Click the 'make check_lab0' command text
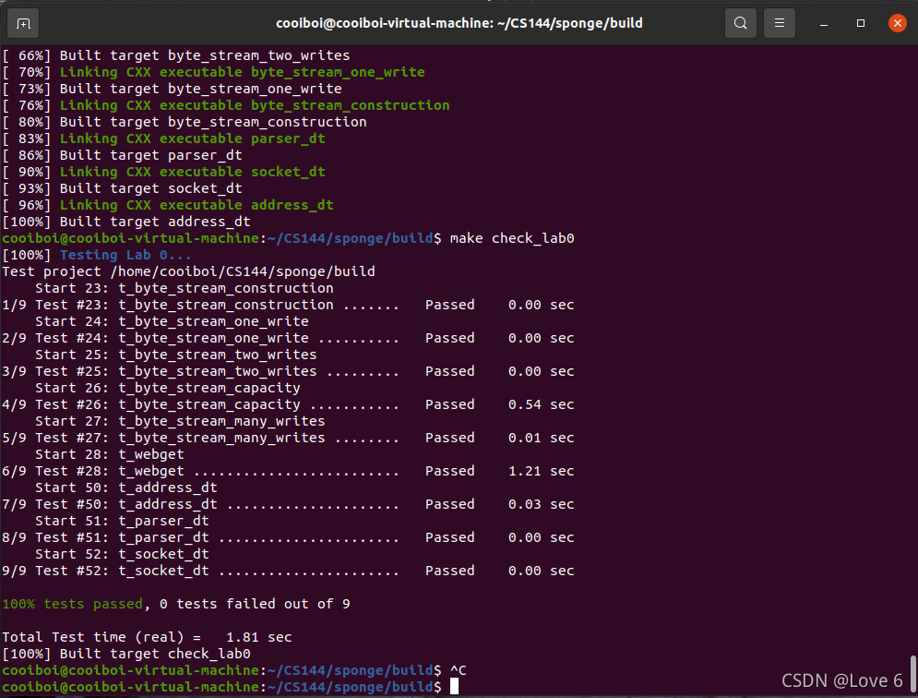Screen dimensions: 918x698 pos(512,238)
